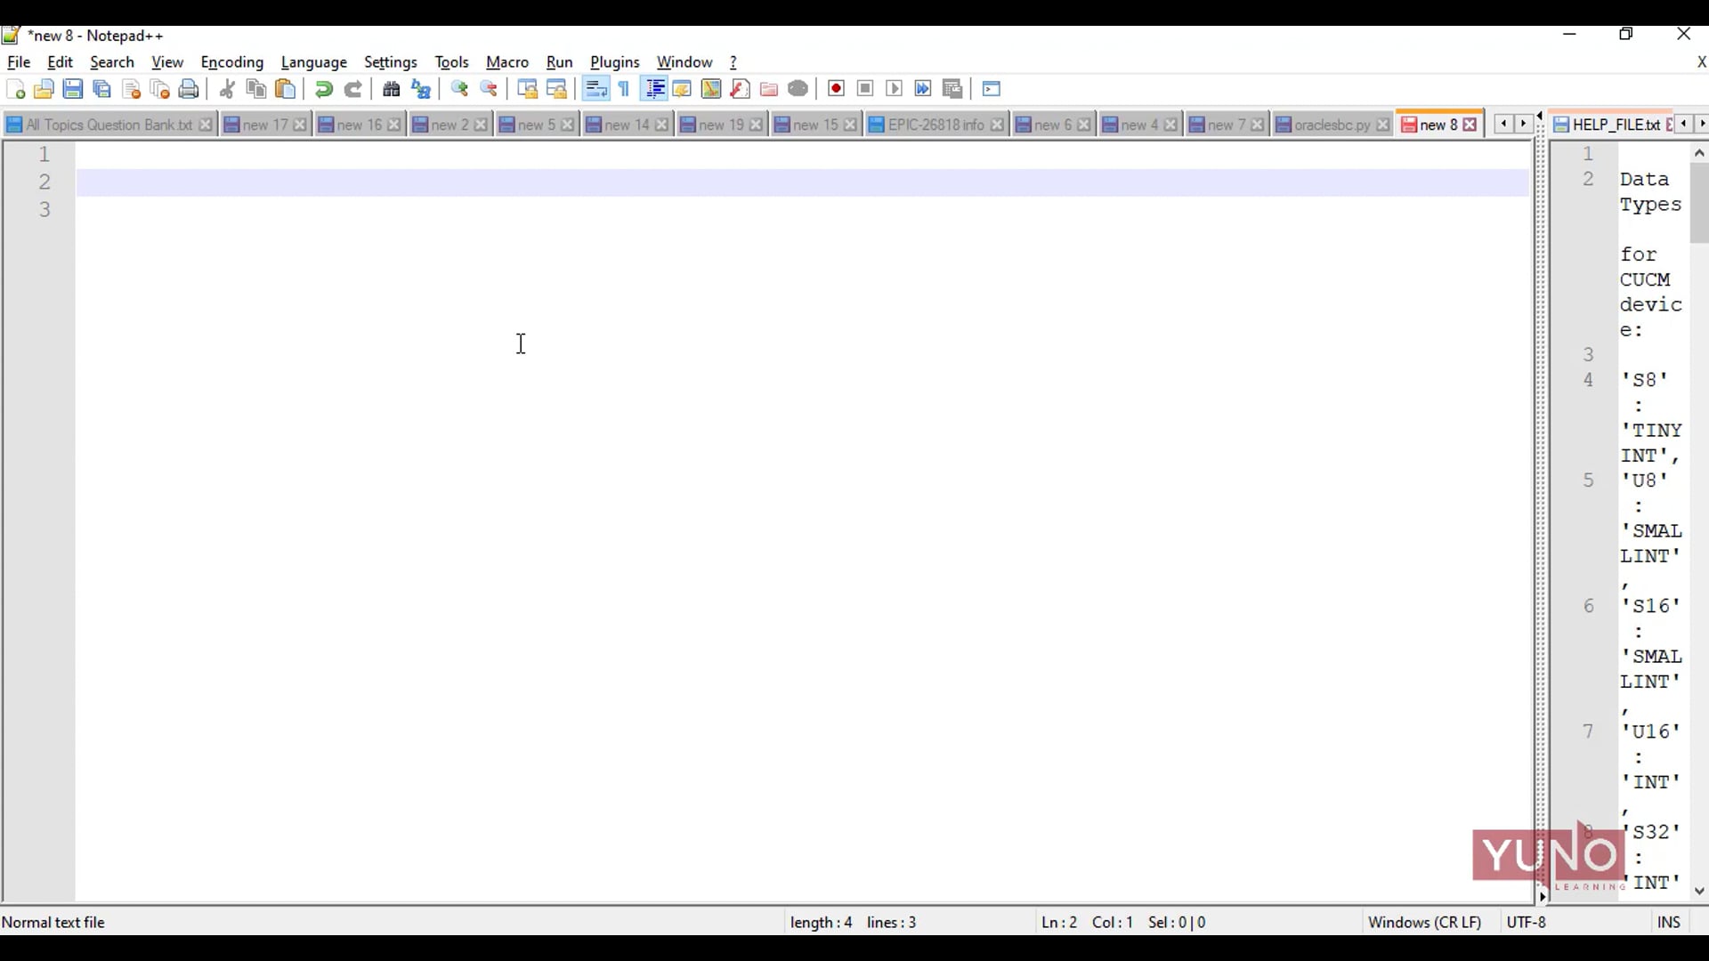Create a new document with New icon
The width and height of the screenshot is (1709, 961).
tap(15, 89)
